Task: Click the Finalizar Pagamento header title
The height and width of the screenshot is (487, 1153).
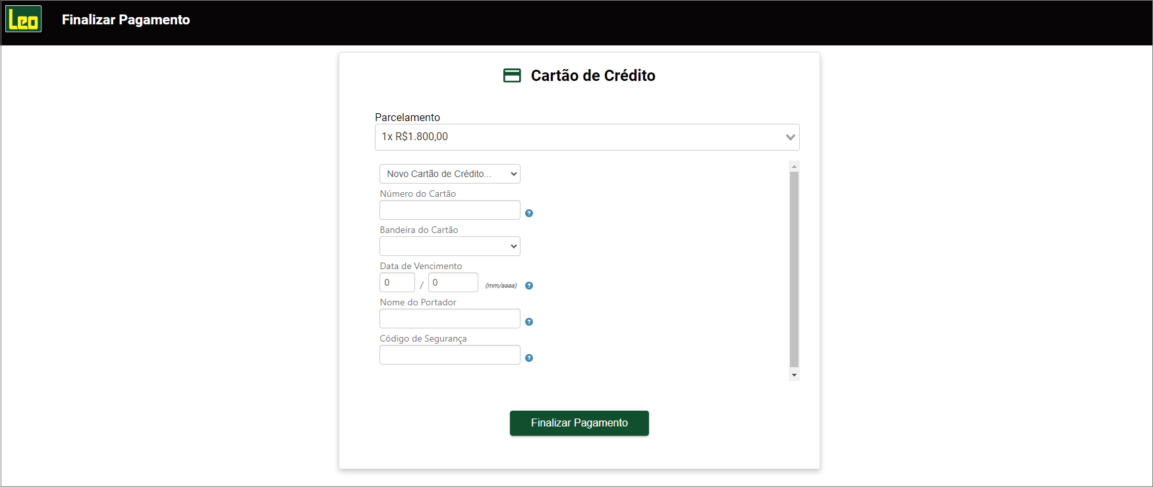Action: tap(126, 20)
